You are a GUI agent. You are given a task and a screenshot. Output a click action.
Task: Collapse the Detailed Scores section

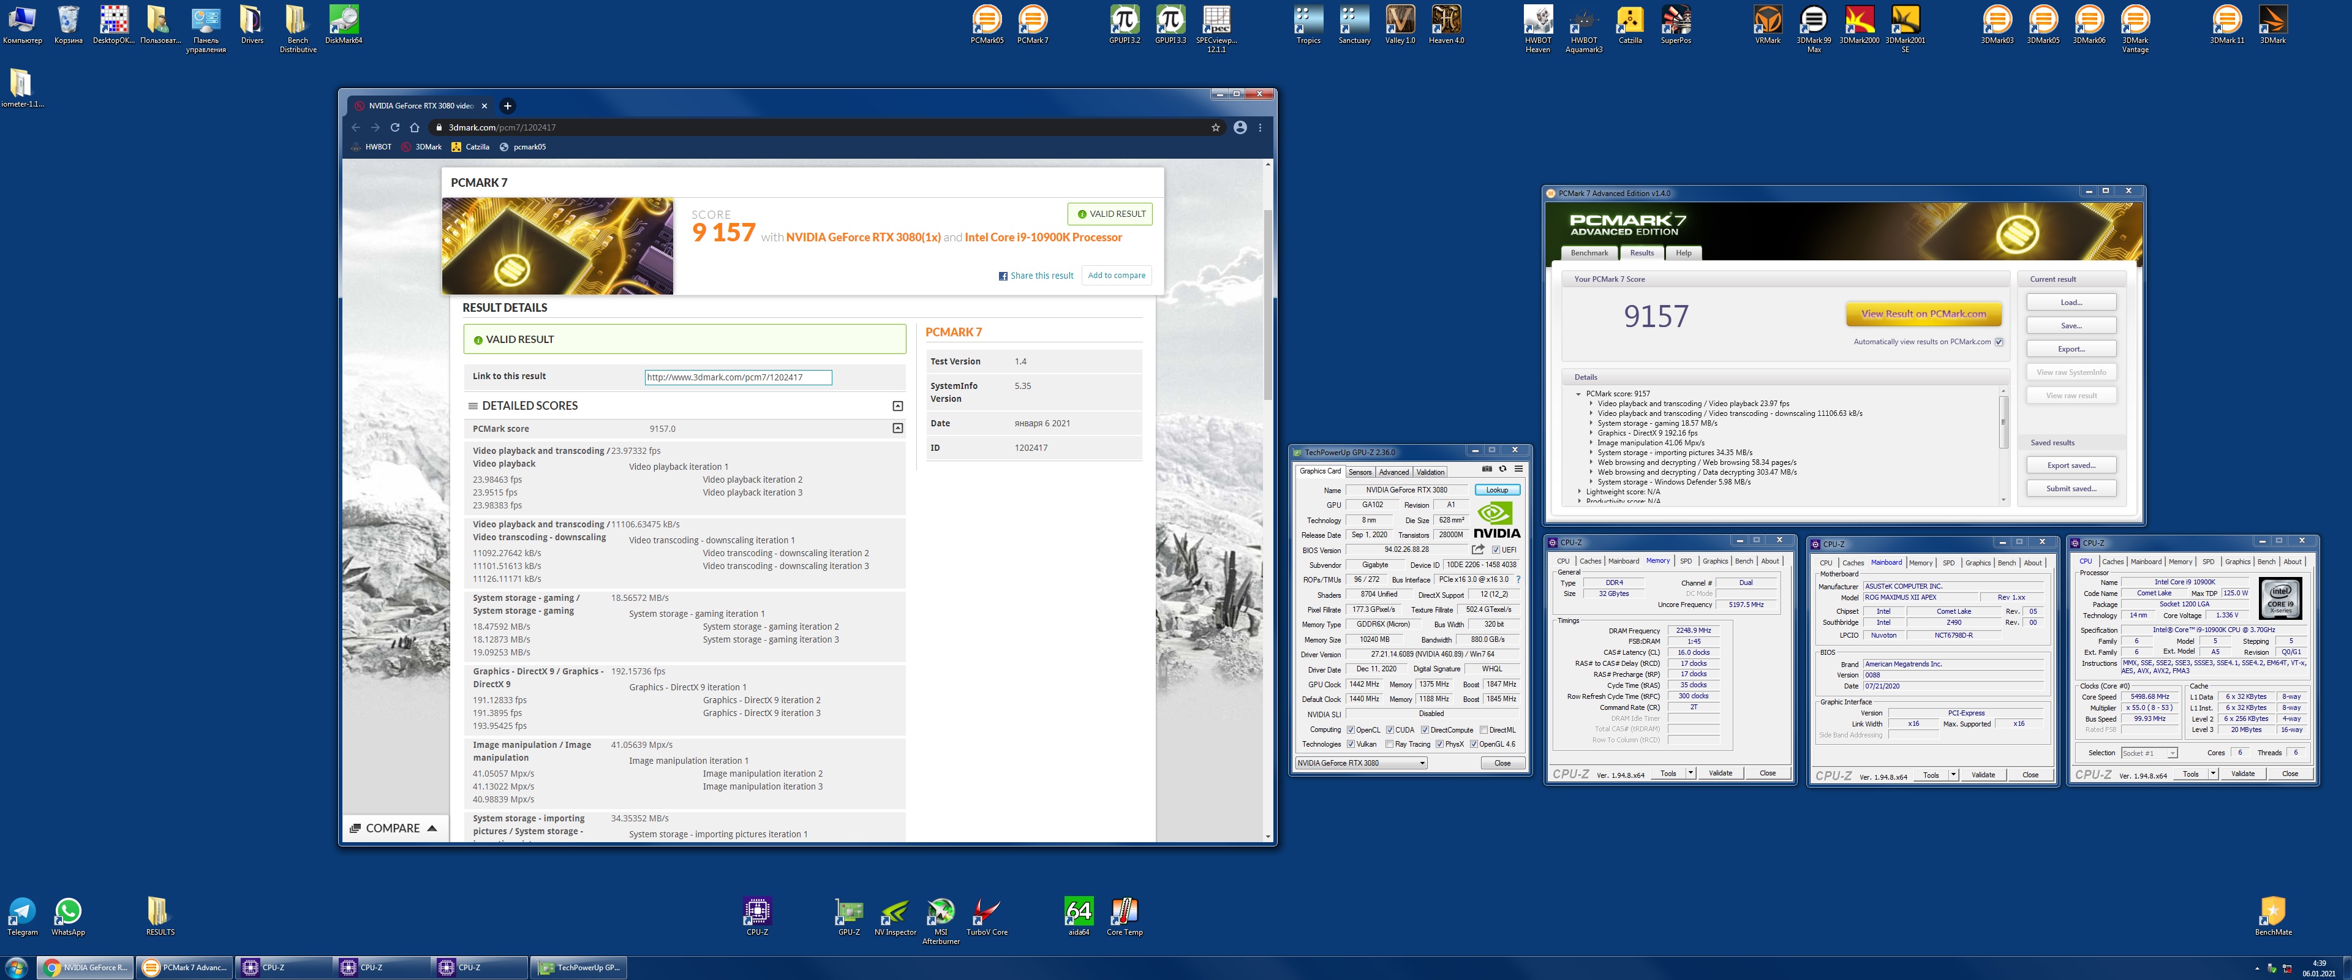pos(897,405)
